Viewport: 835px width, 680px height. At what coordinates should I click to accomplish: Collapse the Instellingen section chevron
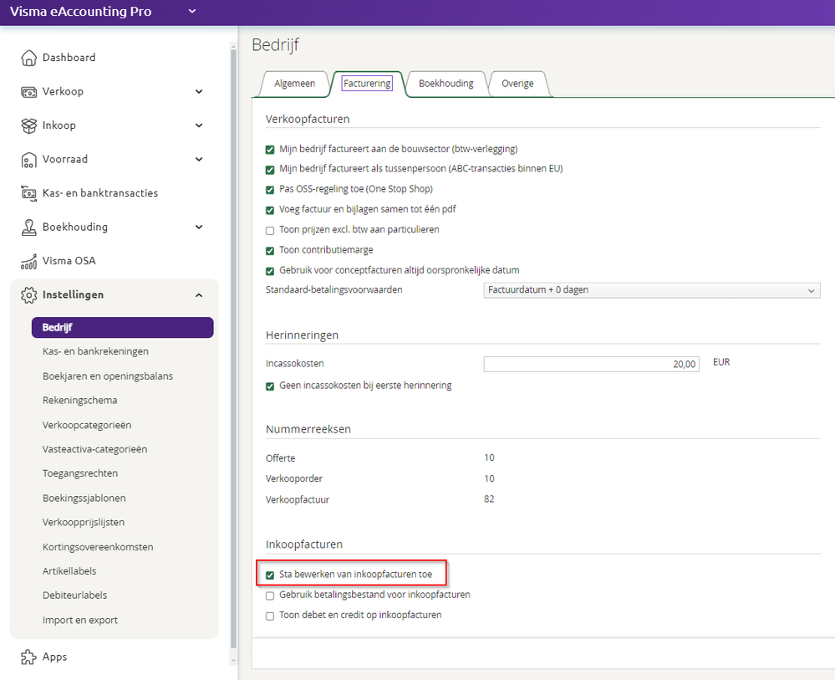click(199, 295)
